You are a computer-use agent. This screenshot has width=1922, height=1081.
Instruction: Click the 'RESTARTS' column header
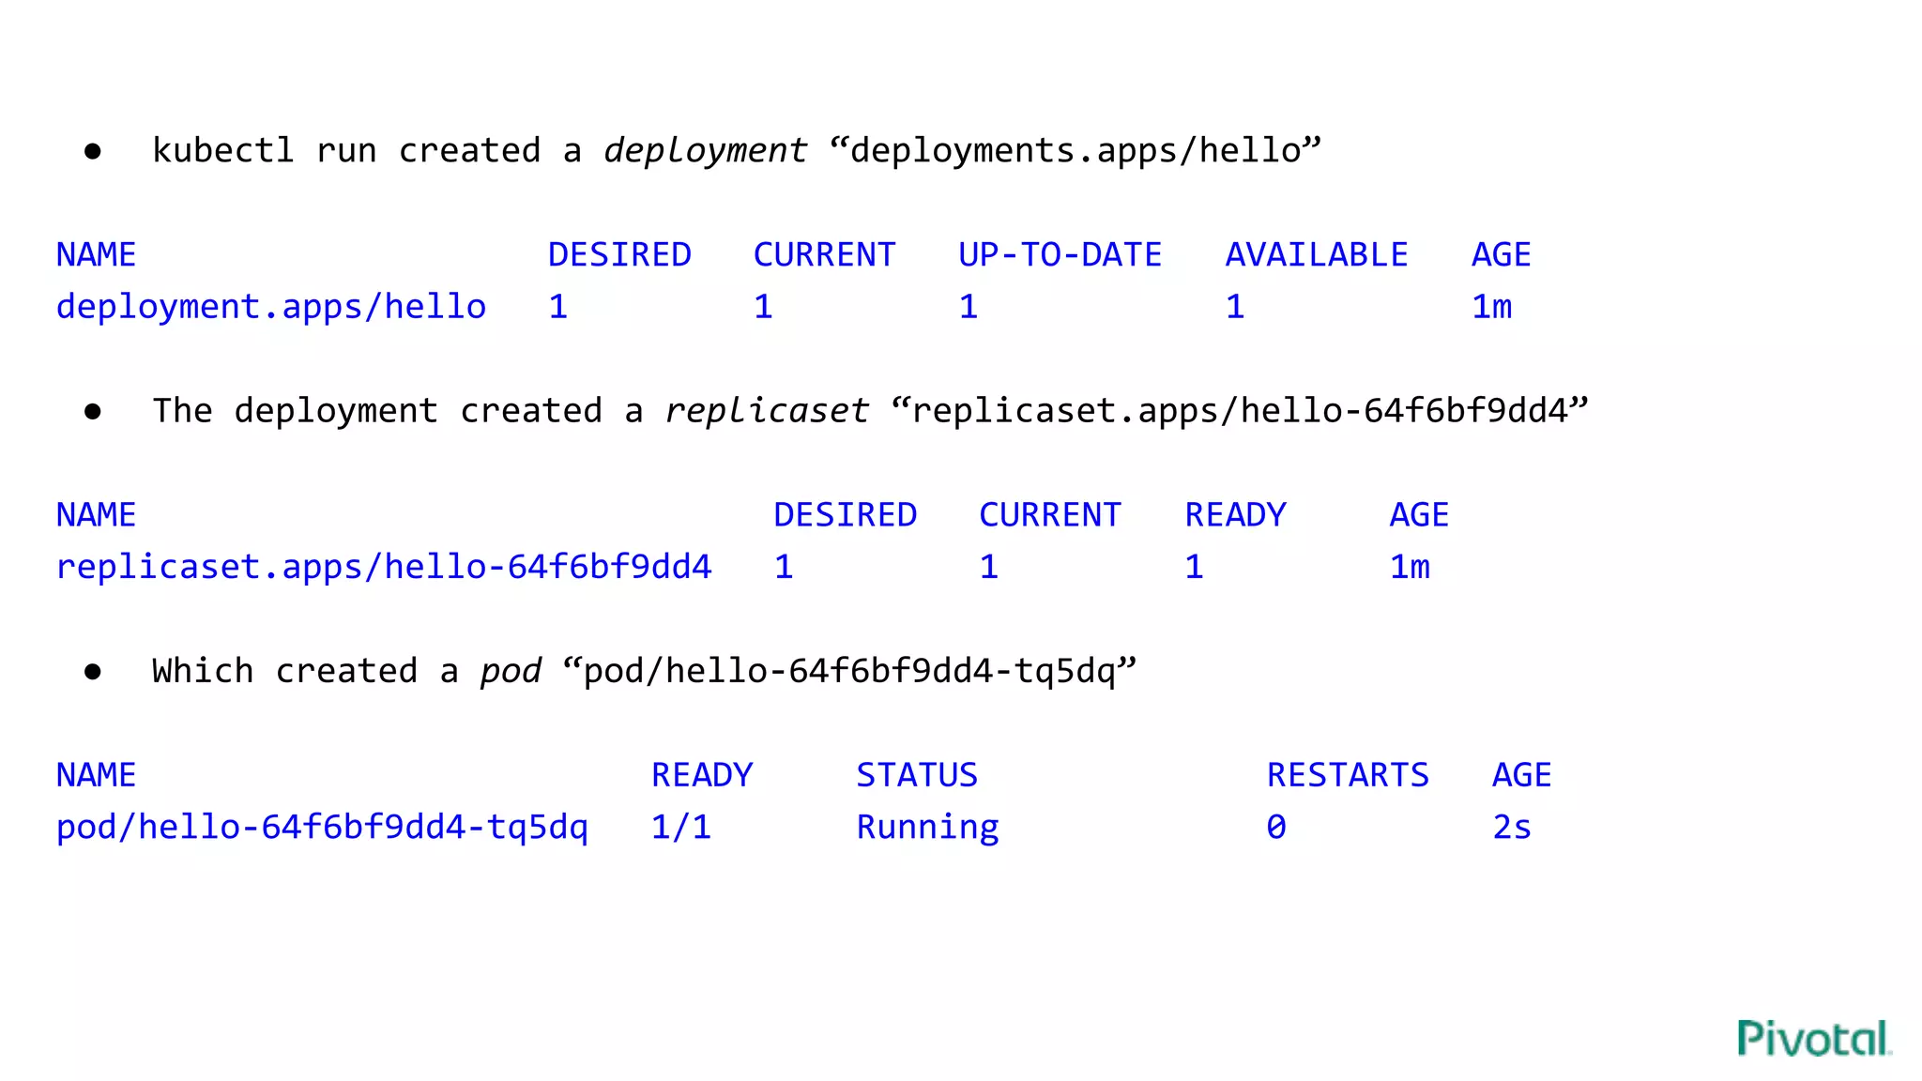[1348, 775]
